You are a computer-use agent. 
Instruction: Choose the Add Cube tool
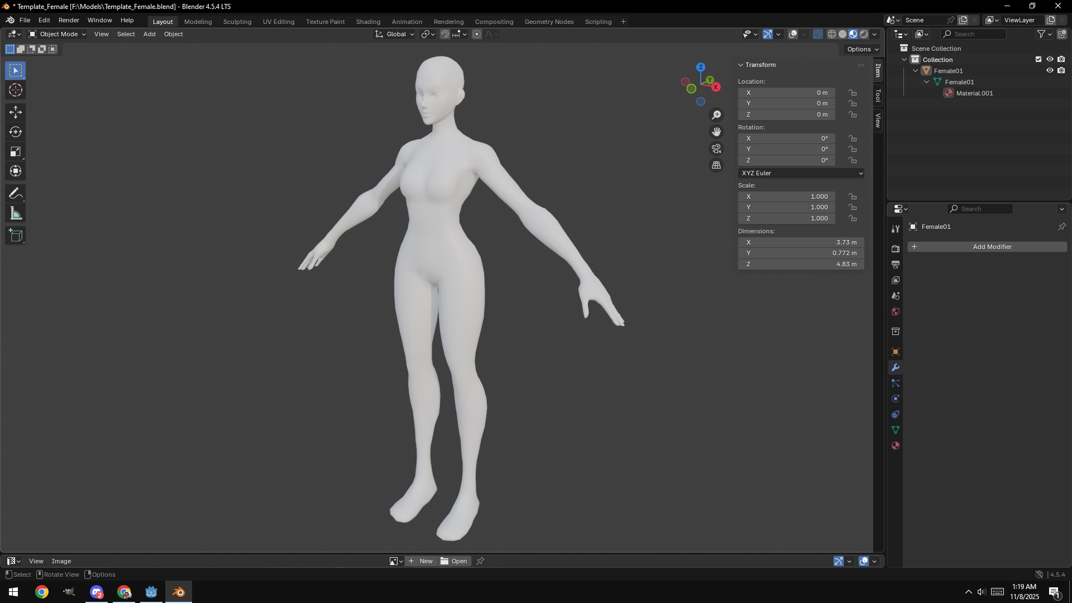[x=16, y=236]
